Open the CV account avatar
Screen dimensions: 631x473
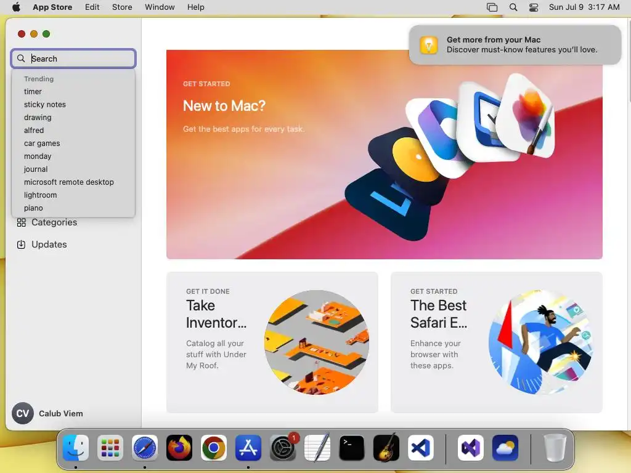coord(23,413)
